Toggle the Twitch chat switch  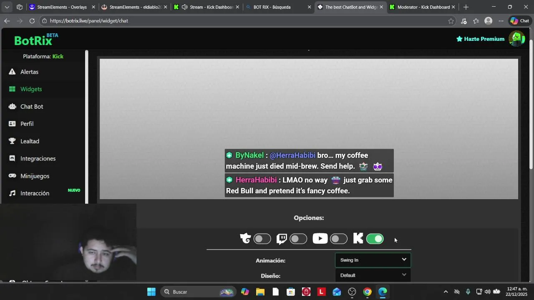pyautogui.click(x=298, y=239)
